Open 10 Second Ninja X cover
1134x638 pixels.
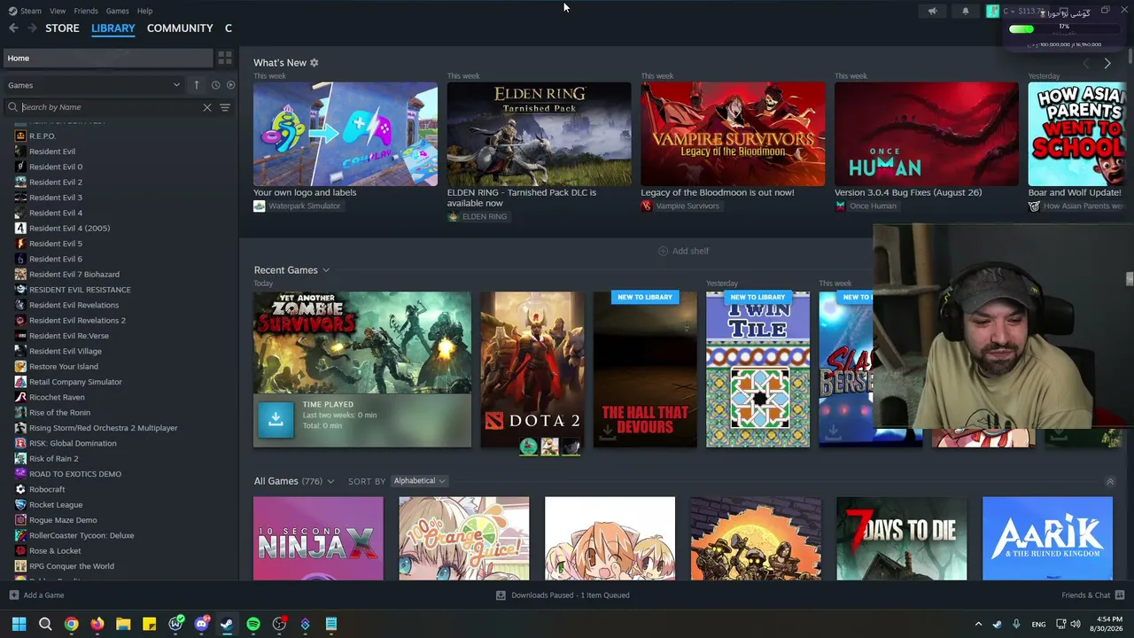(x=318, y=539)
